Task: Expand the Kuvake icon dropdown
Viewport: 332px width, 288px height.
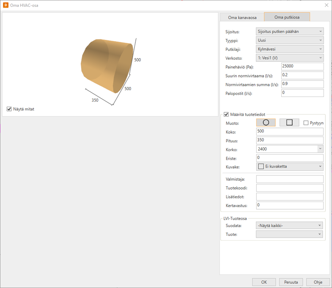Action: pyautogui.click(x=290, y=166)
